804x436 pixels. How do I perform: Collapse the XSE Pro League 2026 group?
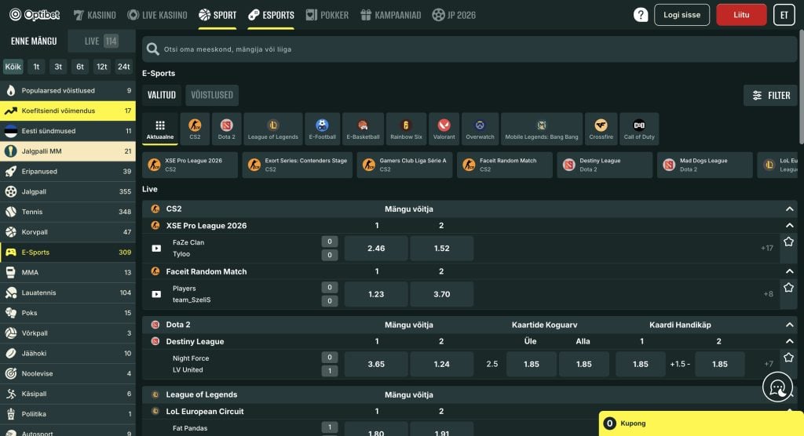(790, 225)
